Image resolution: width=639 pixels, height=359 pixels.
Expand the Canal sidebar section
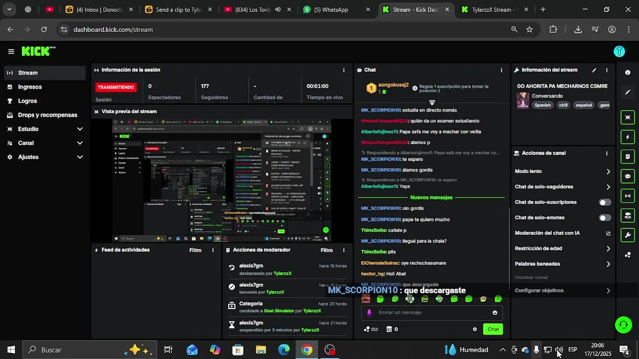pyautogui.click(x=45, y=143)
